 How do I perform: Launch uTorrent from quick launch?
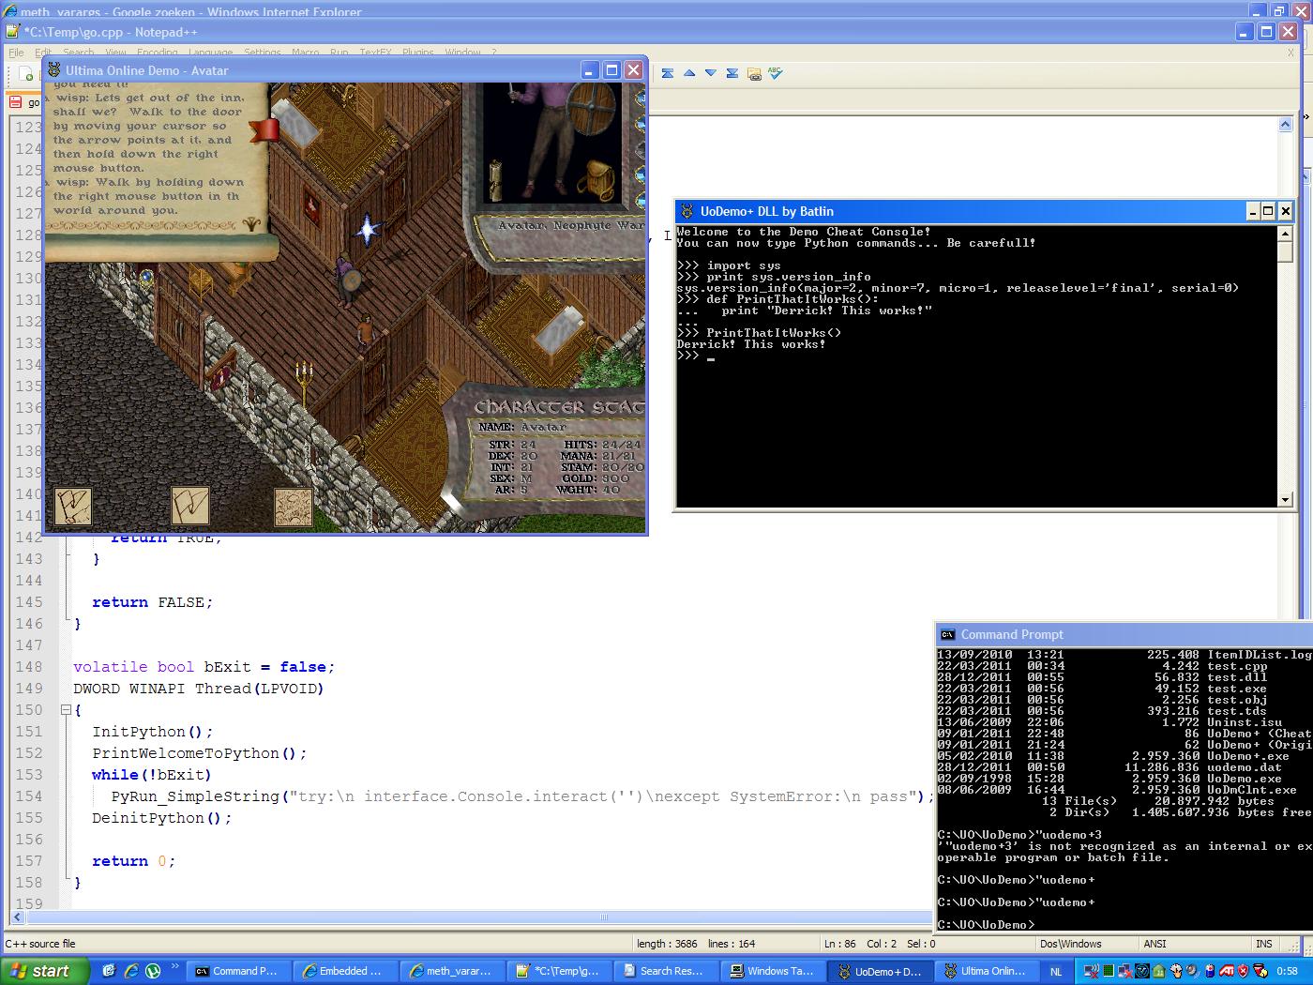pyautogui.click(x=153, y=971)
